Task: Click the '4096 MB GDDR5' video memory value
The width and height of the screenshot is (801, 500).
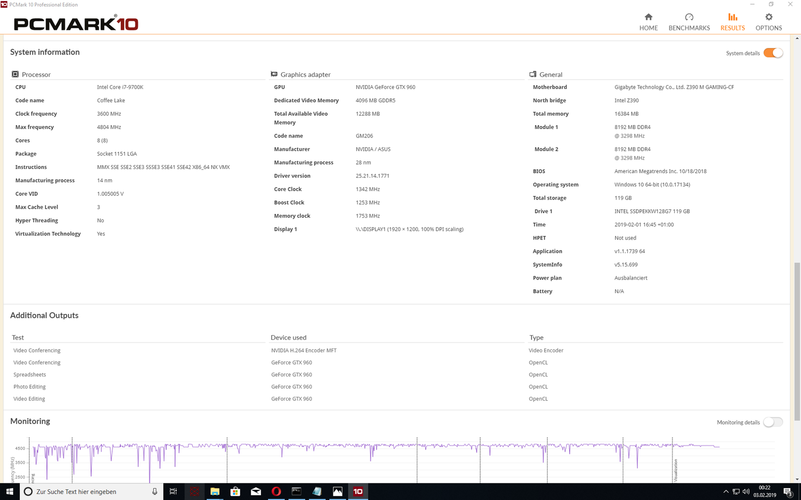Action: point(375,100)
